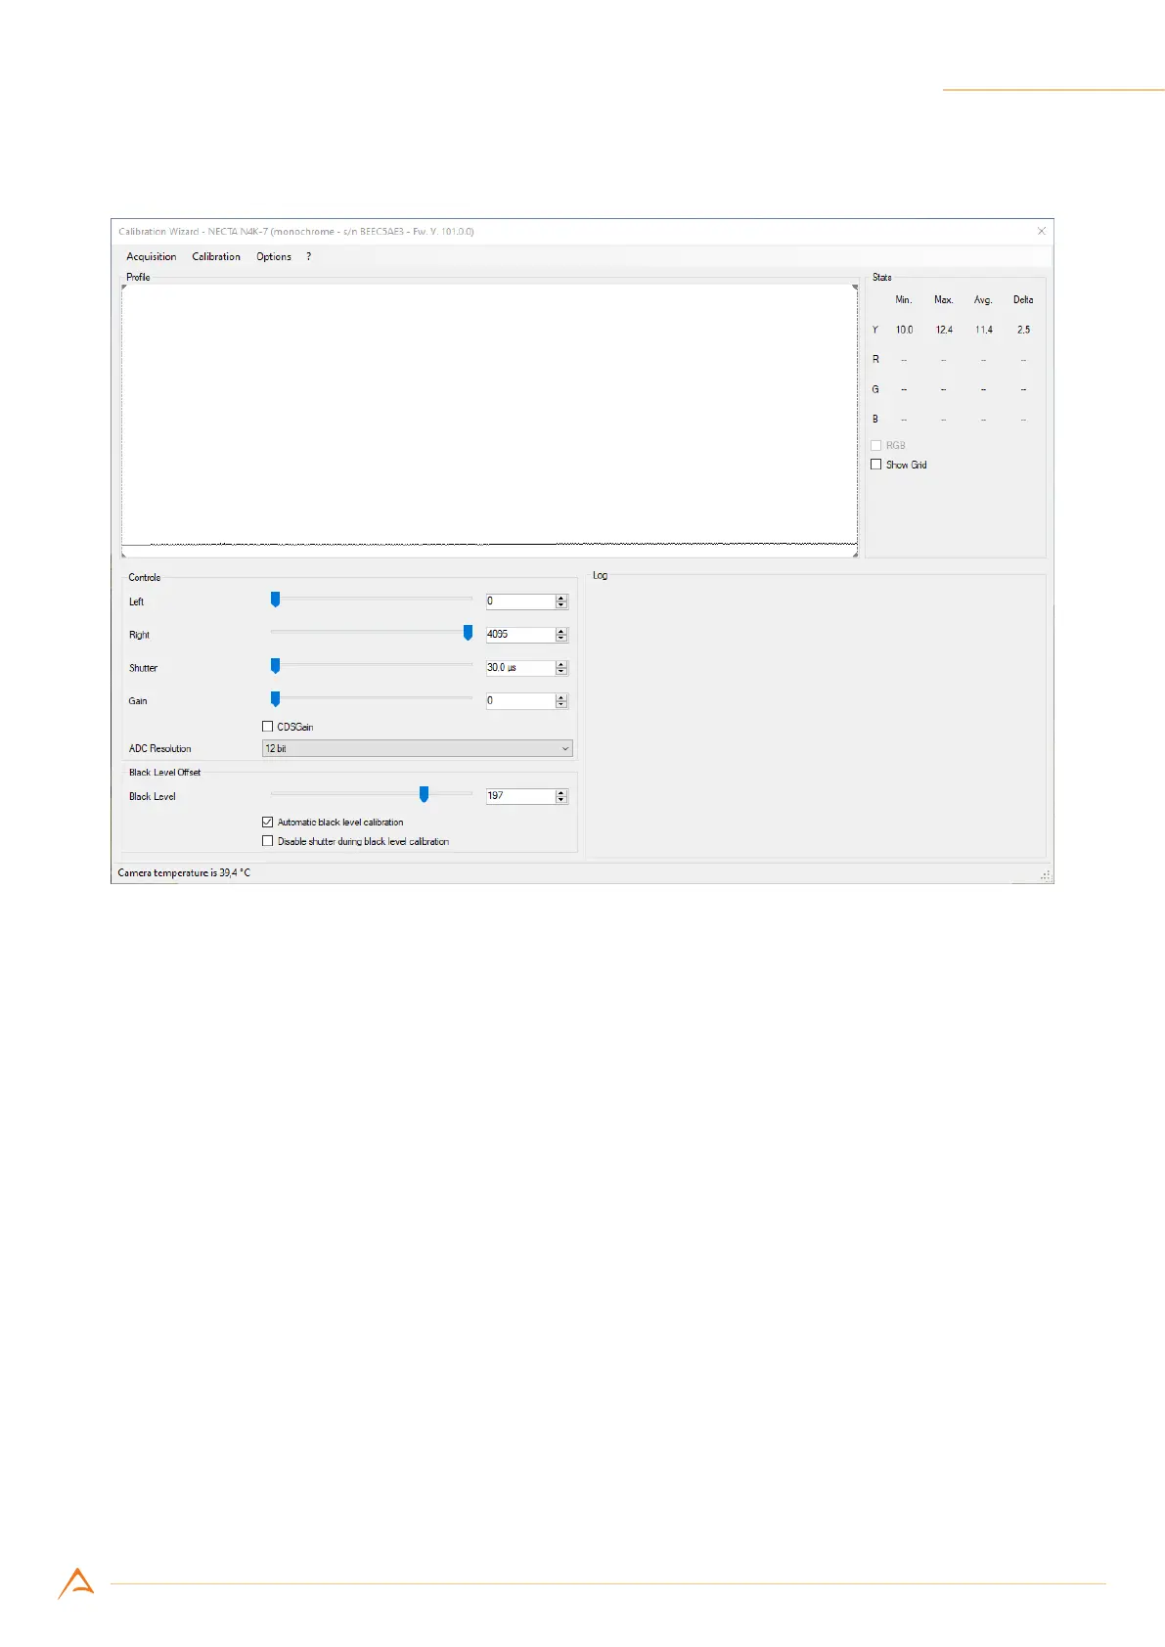Screen dimensions: 1165x1647
Task: Open the Acquisition menu
Action: tap(151, 256)
